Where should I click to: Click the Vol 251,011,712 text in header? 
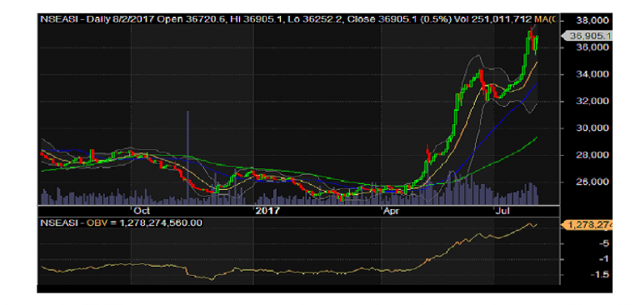(492, 19)
